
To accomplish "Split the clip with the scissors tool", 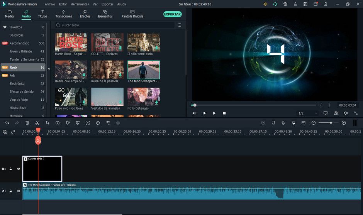I will [x=37, y=123].
